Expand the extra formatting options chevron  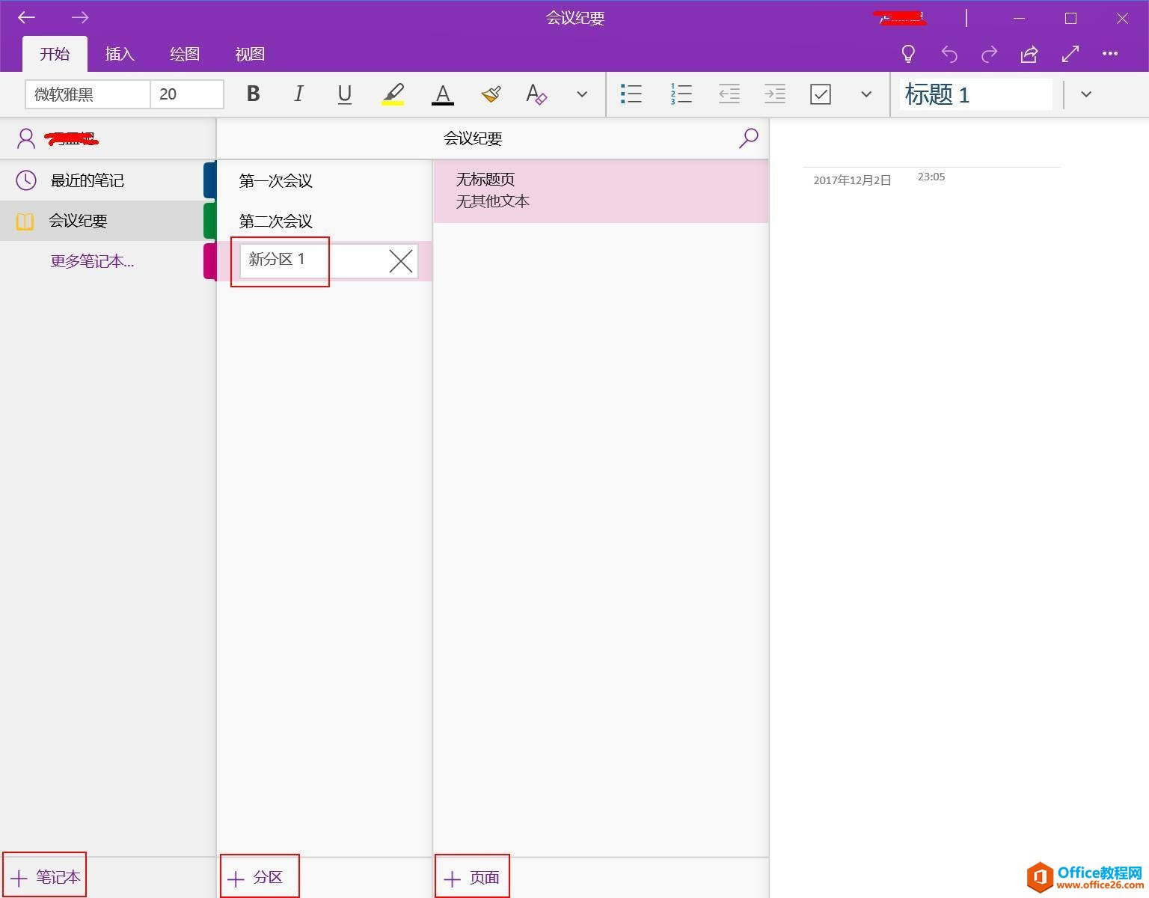[x=581, y=94]
